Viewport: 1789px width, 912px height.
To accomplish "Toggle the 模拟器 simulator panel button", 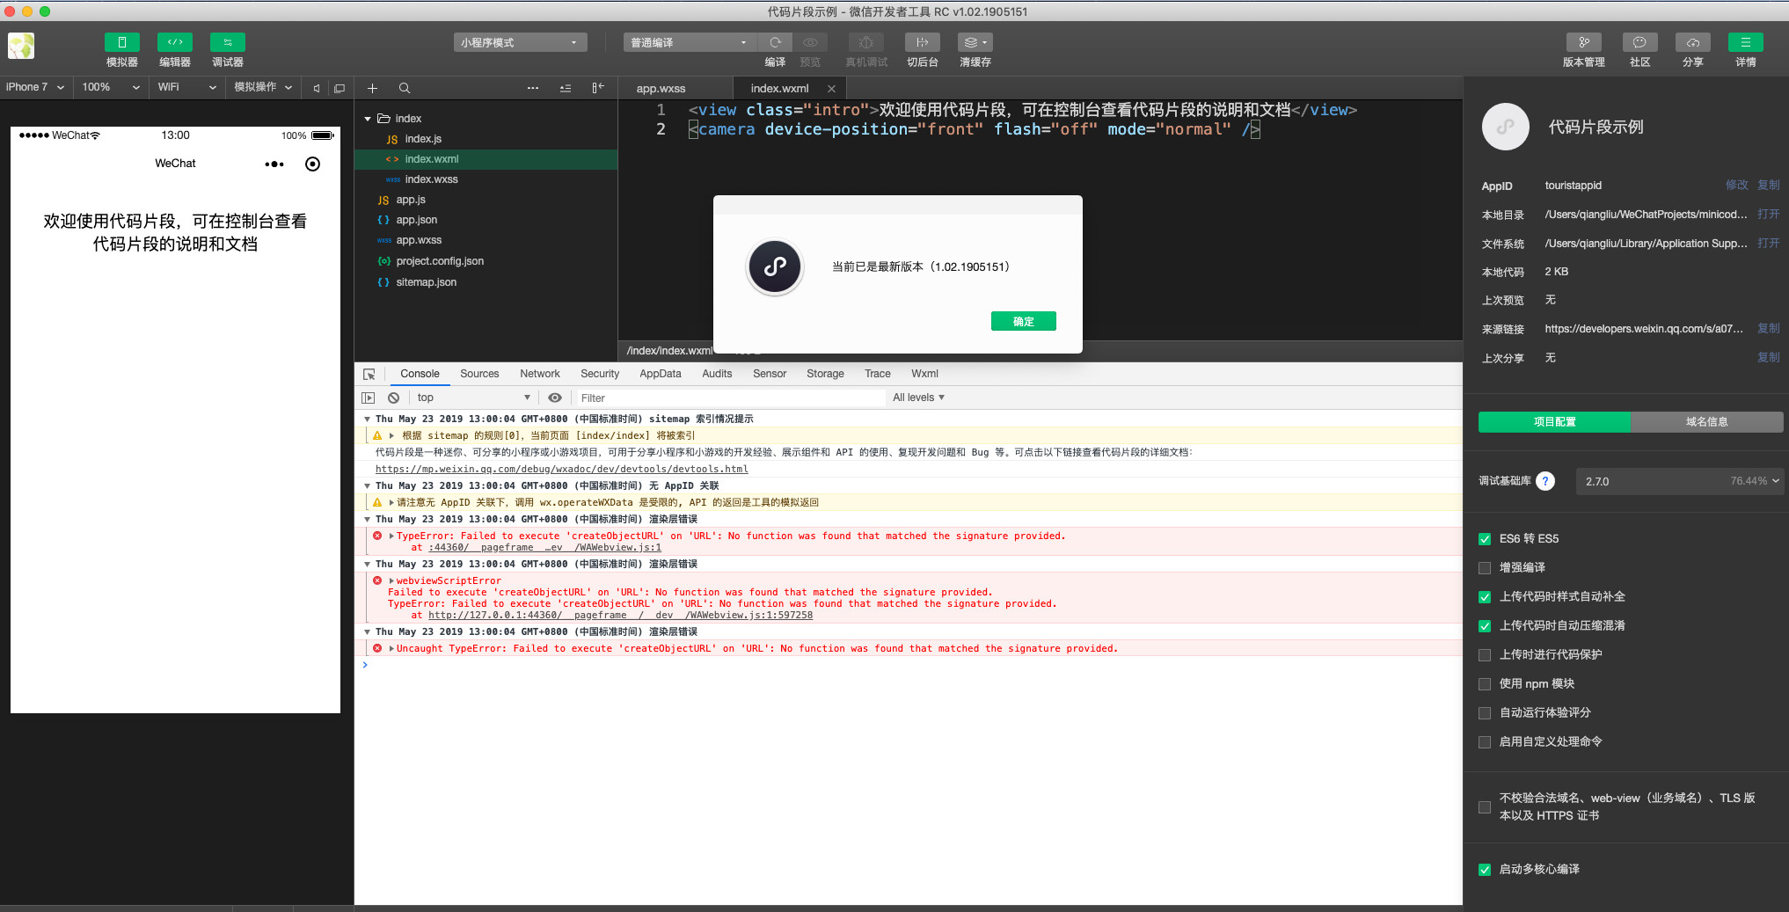I will [122, 42].
